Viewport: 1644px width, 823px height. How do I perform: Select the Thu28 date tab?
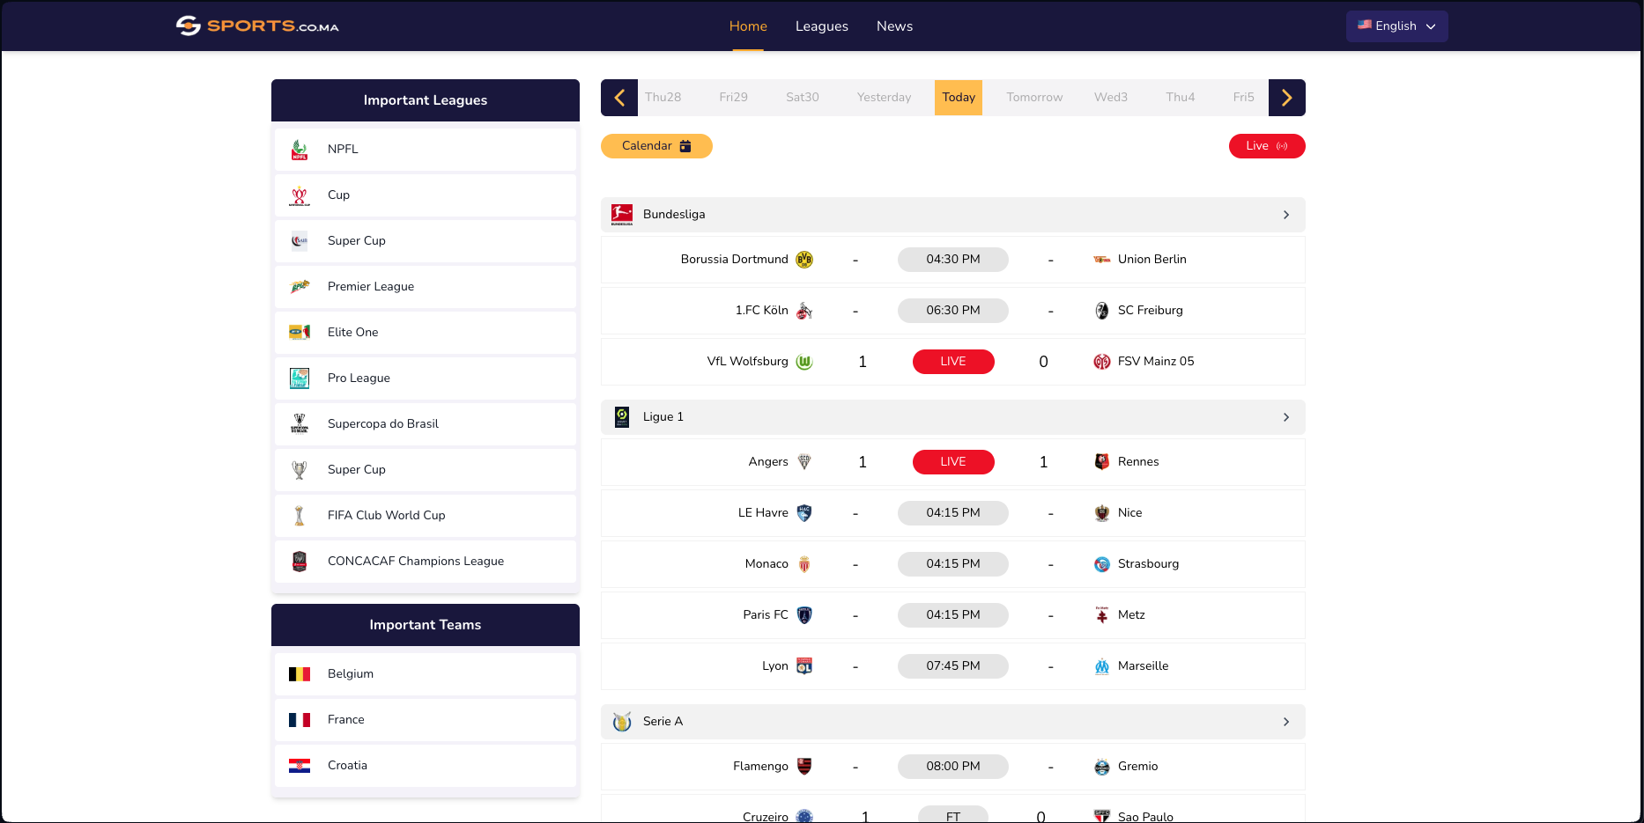tap(663, 98)
